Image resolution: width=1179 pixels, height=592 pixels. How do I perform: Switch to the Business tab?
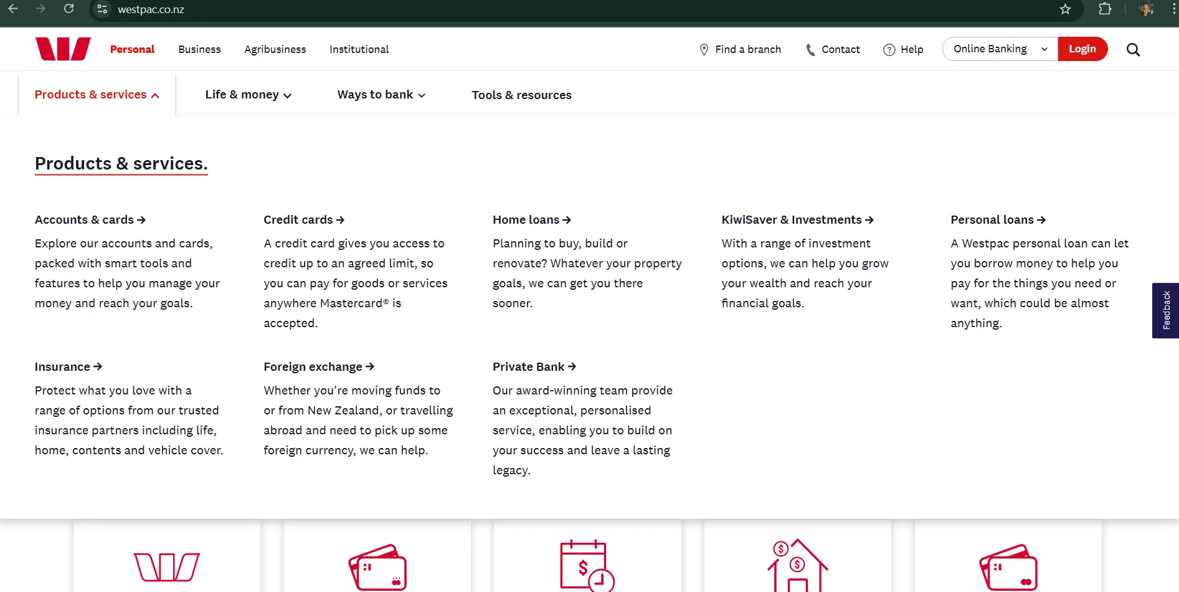click(199, 49)
